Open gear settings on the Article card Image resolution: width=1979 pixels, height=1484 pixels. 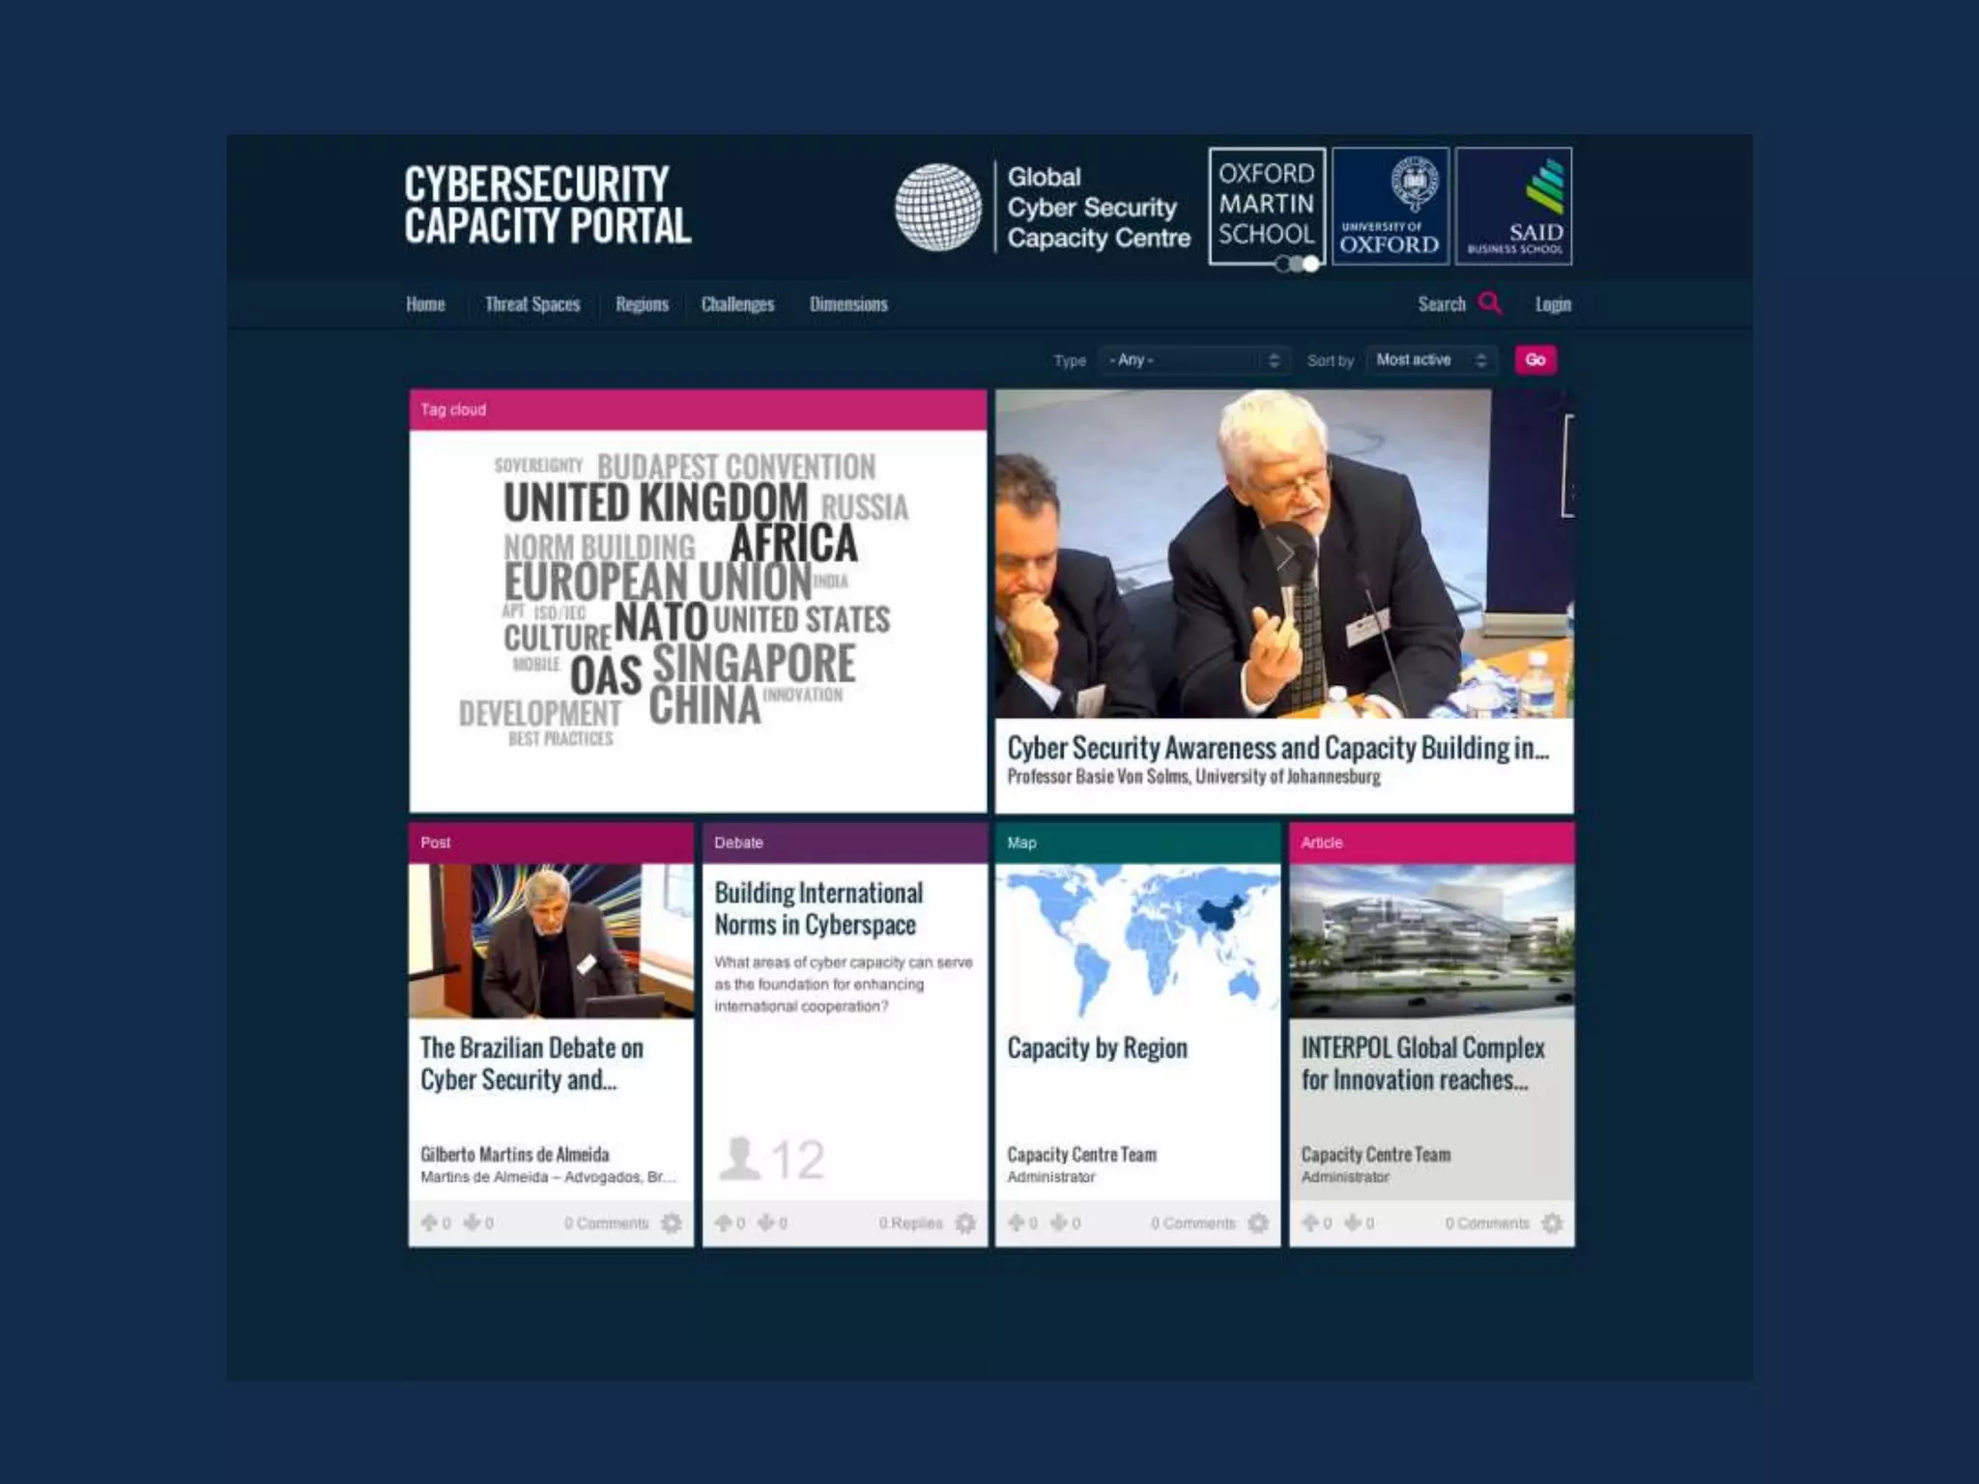click(1552, 1223)
